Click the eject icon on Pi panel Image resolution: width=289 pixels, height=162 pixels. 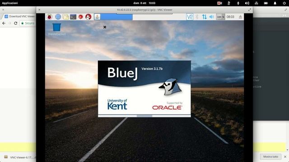click(240, 17)
